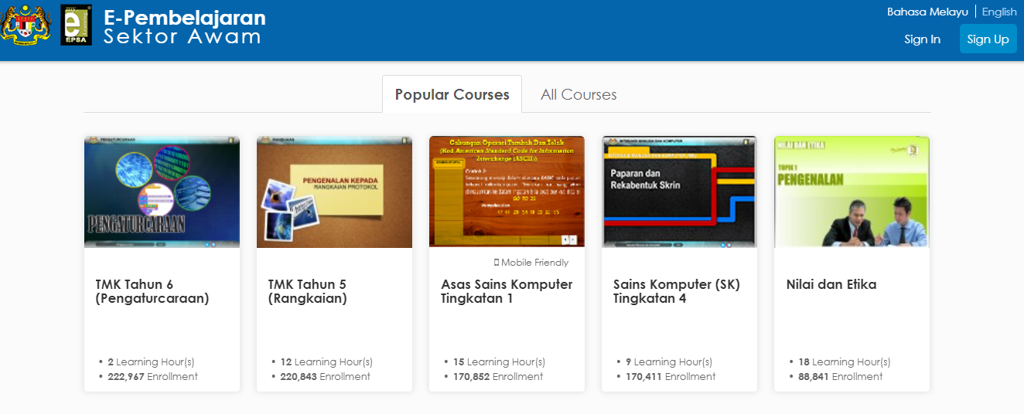The image size is (1024, 414).
Task: Click the '15 Learning Hour(s)' text
Action: coord(499,361)
